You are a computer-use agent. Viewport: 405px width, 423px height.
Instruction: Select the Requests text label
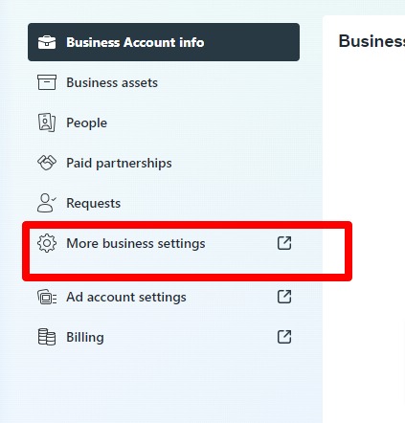(x=93, y=203)
